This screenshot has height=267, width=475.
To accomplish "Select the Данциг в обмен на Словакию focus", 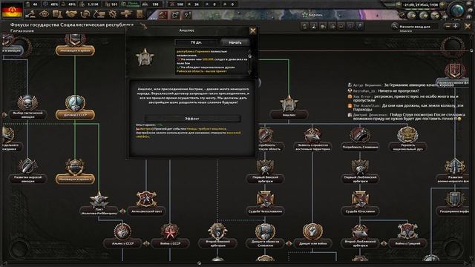I will point(265,236).
